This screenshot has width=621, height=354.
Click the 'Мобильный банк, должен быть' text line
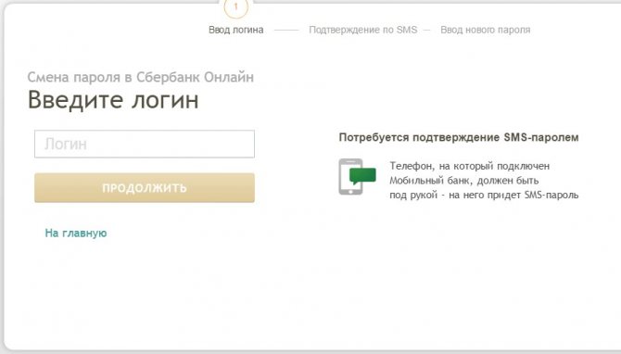(x=464, y=181)
